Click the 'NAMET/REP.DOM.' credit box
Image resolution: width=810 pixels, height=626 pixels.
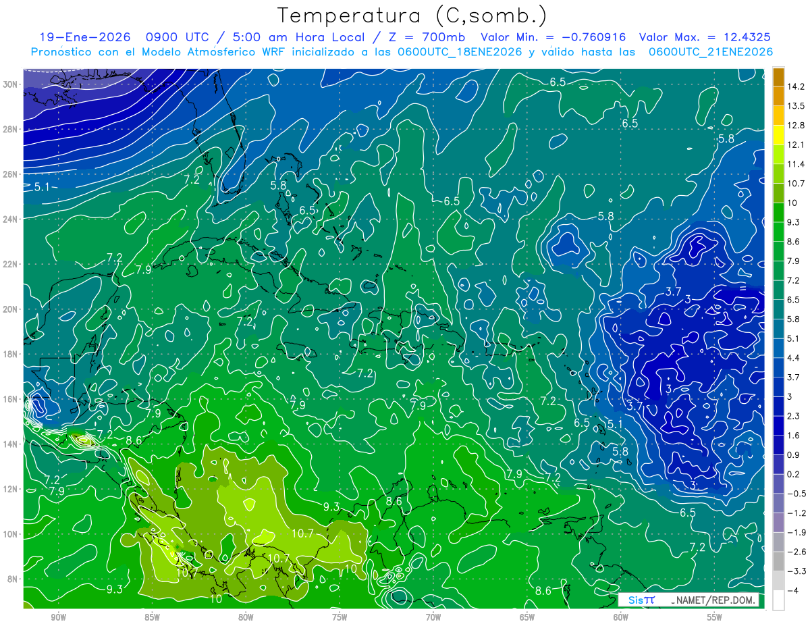(688, 600)
